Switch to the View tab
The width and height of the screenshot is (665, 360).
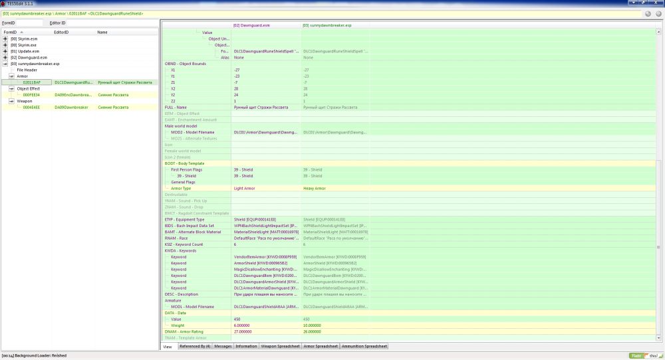click(x=168, y=347)
